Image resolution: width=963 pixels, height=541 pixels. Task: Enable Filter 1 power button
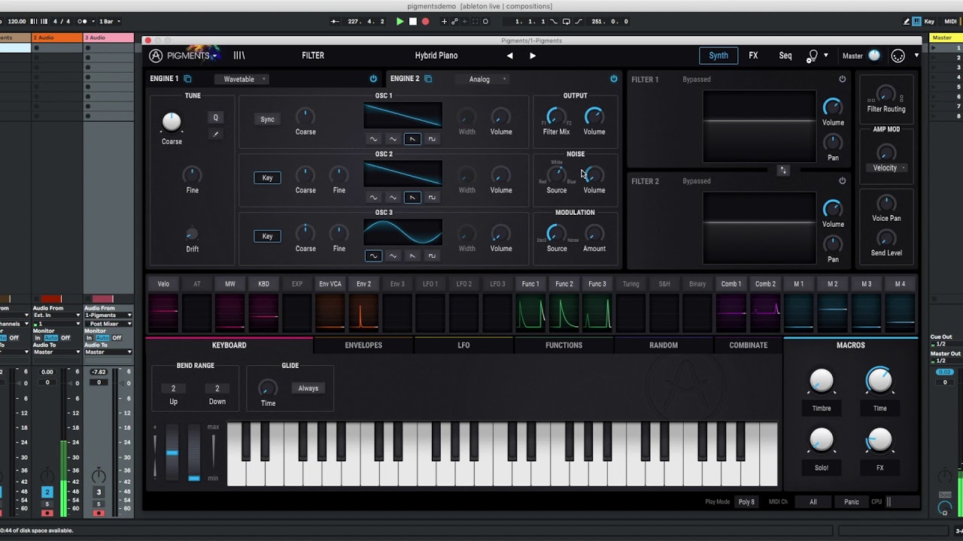click(842, 79)
